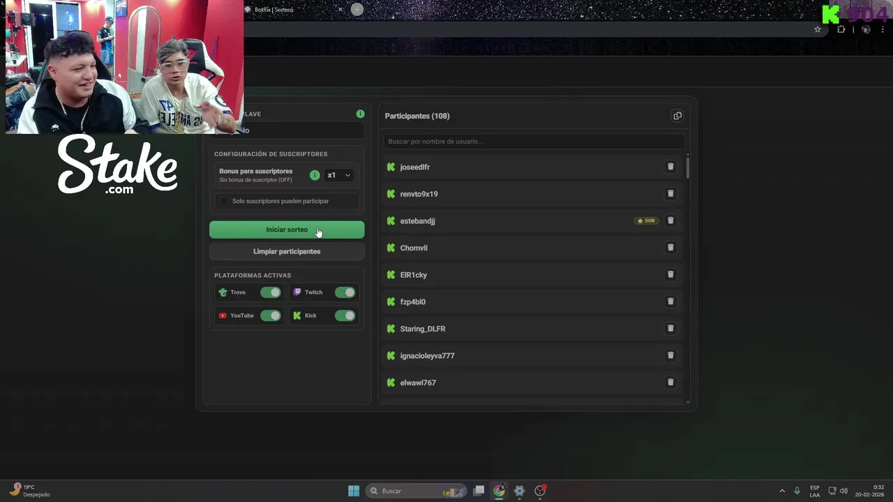893x502 pixels.
Task: Open the Settings gear taskbar app
Action: pyautogui.click(x=519, y=491)
